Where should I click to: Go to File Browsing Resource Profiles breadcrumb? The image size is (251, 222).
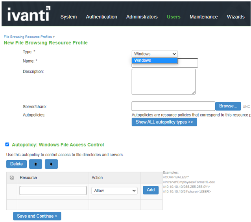[x=28, y=37]
